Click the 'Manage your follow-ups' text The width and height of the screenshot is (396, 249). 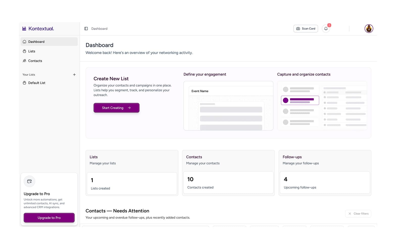click(x=301, y=163)
